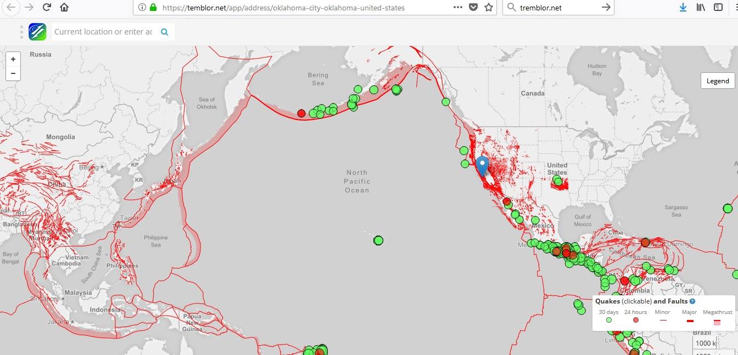Click the Sea of Okhotsk label

tap(208, 103)
